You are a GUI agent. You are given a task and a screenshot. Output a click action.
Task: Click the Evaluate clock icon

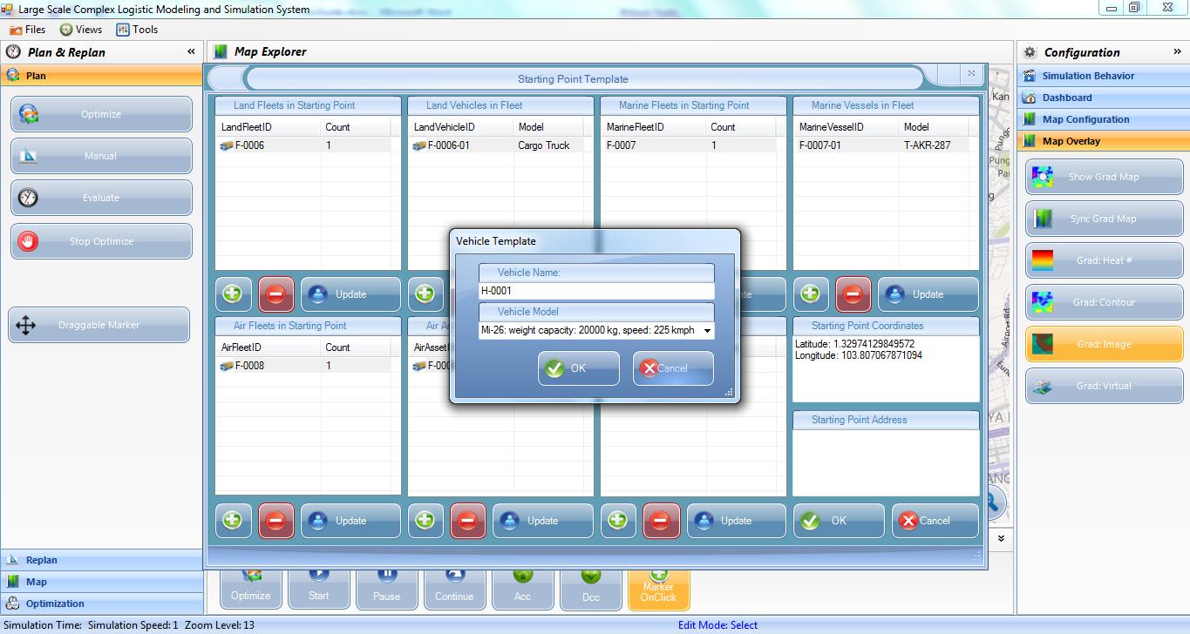pos(29,198)
